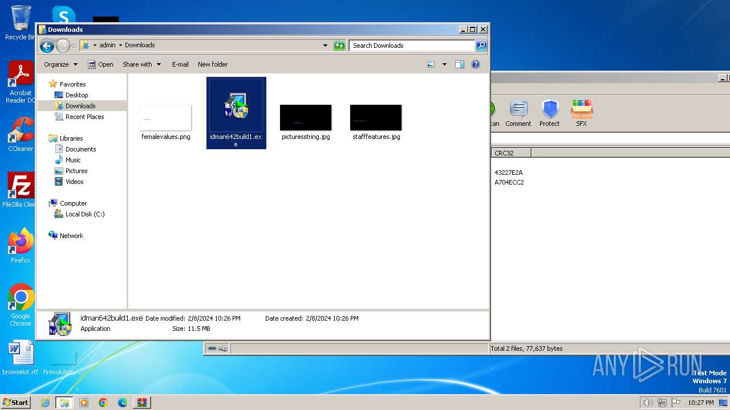730x410 pixels.
Task: Toggle the preview pane icon
Action: click(x=460, y=64)
